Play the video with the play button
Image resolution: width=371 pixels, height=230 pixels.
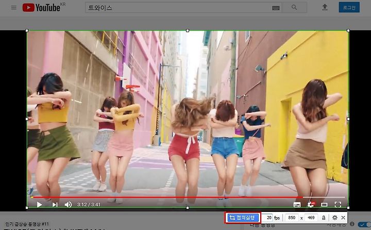click(x=39, y=204)
